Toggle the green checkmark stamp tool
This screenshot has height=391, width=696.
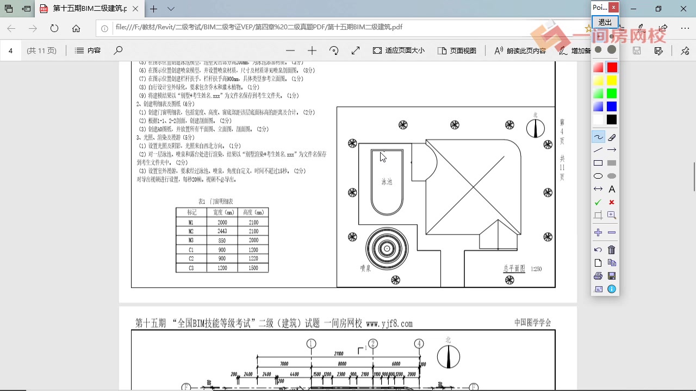pyautogui.click(x=598, y=201)
